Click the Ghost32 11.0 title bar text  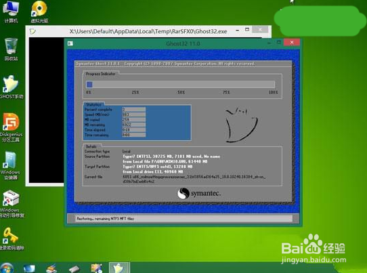[183, 44]
